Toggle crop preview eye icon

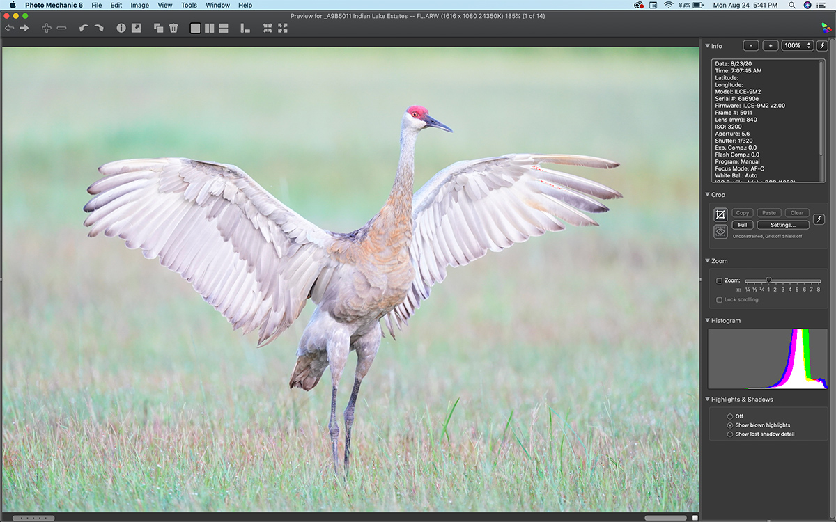(720, 231)
